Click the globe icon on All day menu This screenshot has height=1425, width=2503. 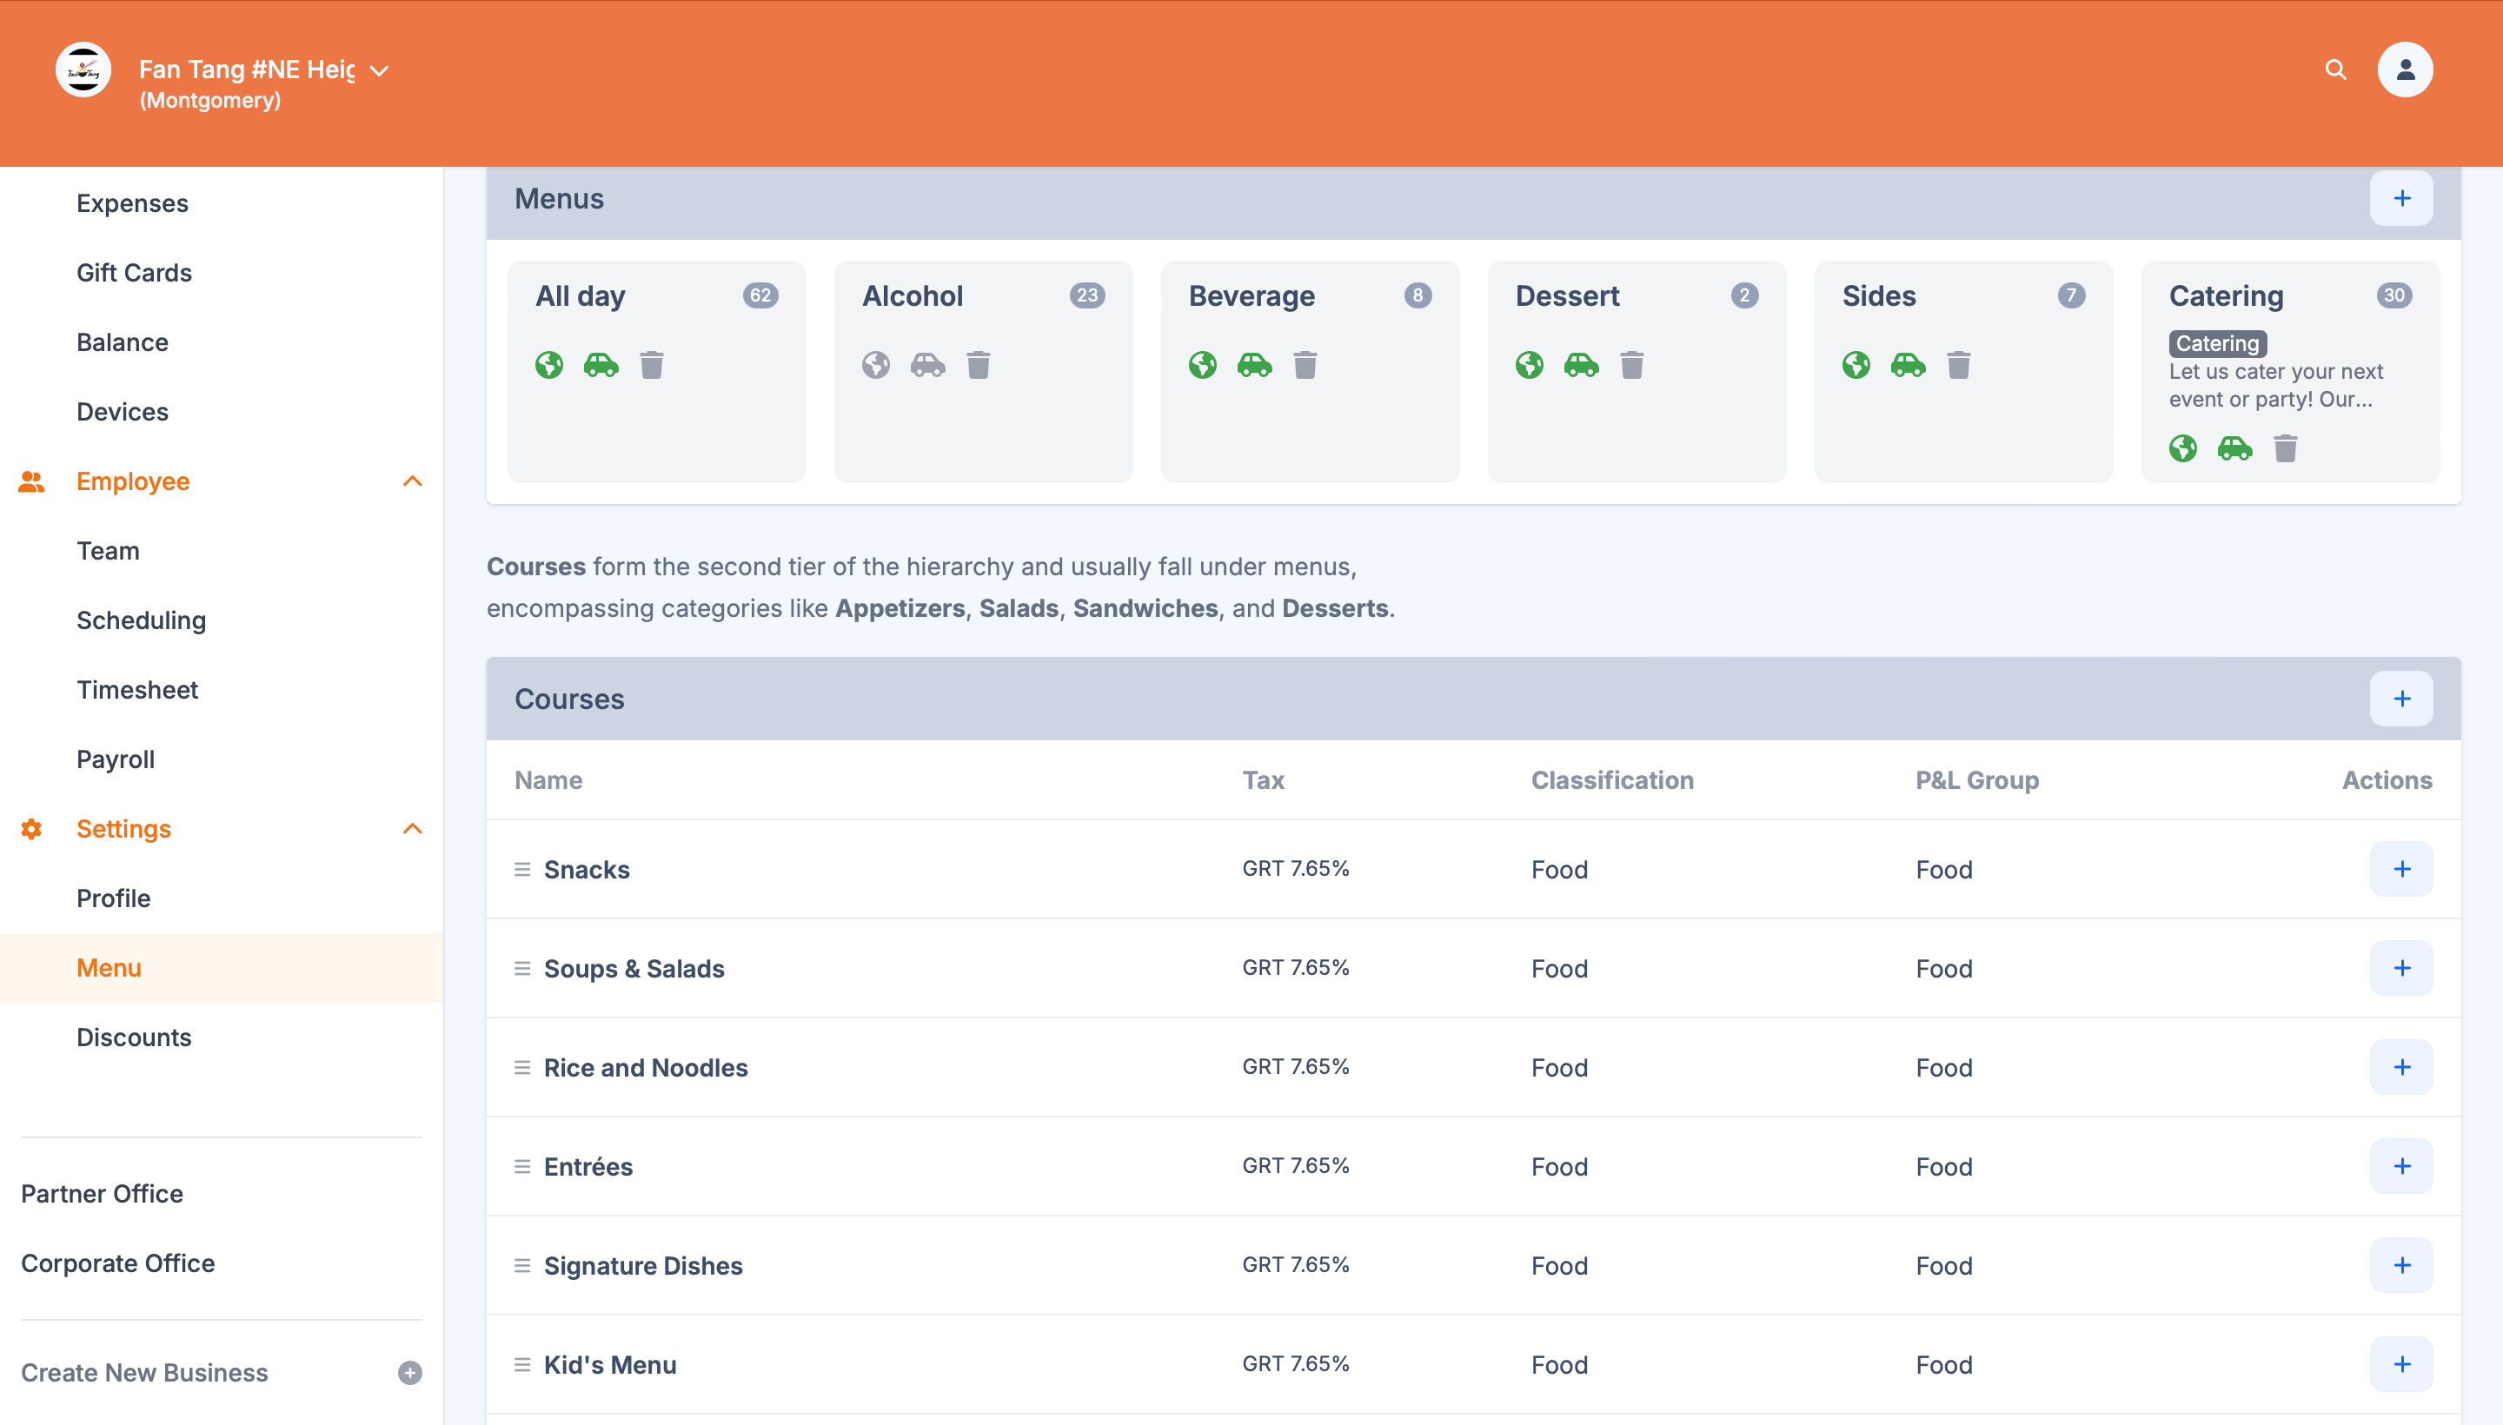550,365
